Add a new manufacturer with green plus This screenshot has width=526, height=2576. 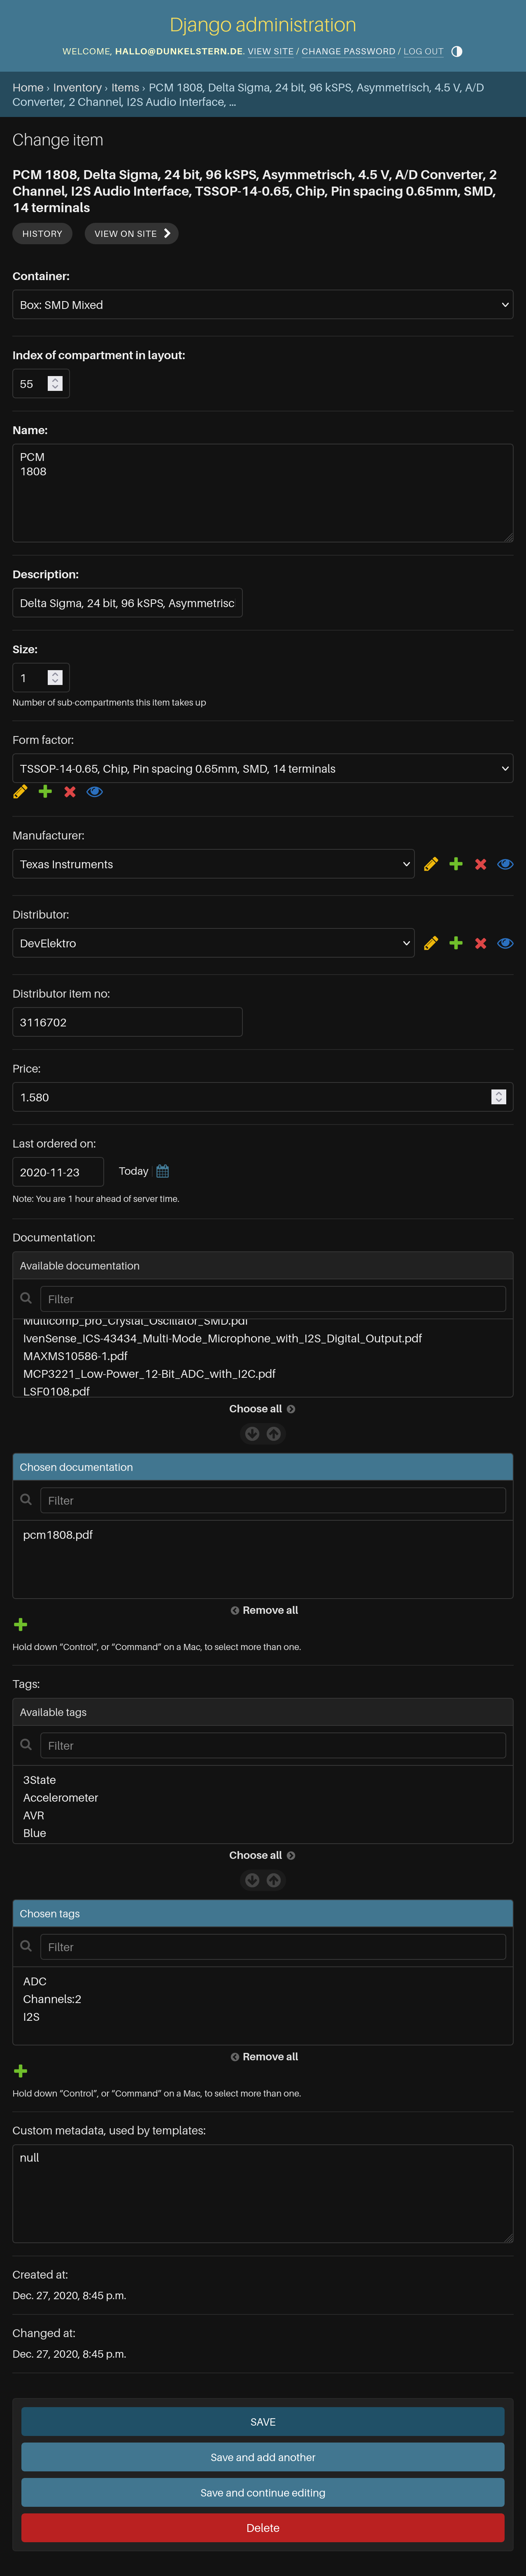tap(456, 864)
